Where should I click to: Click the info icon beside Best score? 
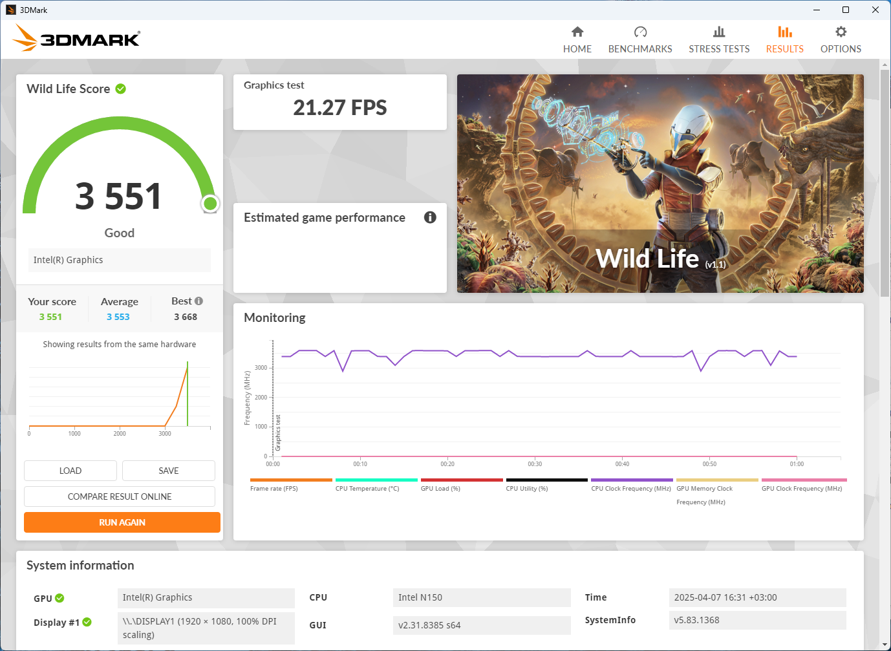(x=199, y=301)
